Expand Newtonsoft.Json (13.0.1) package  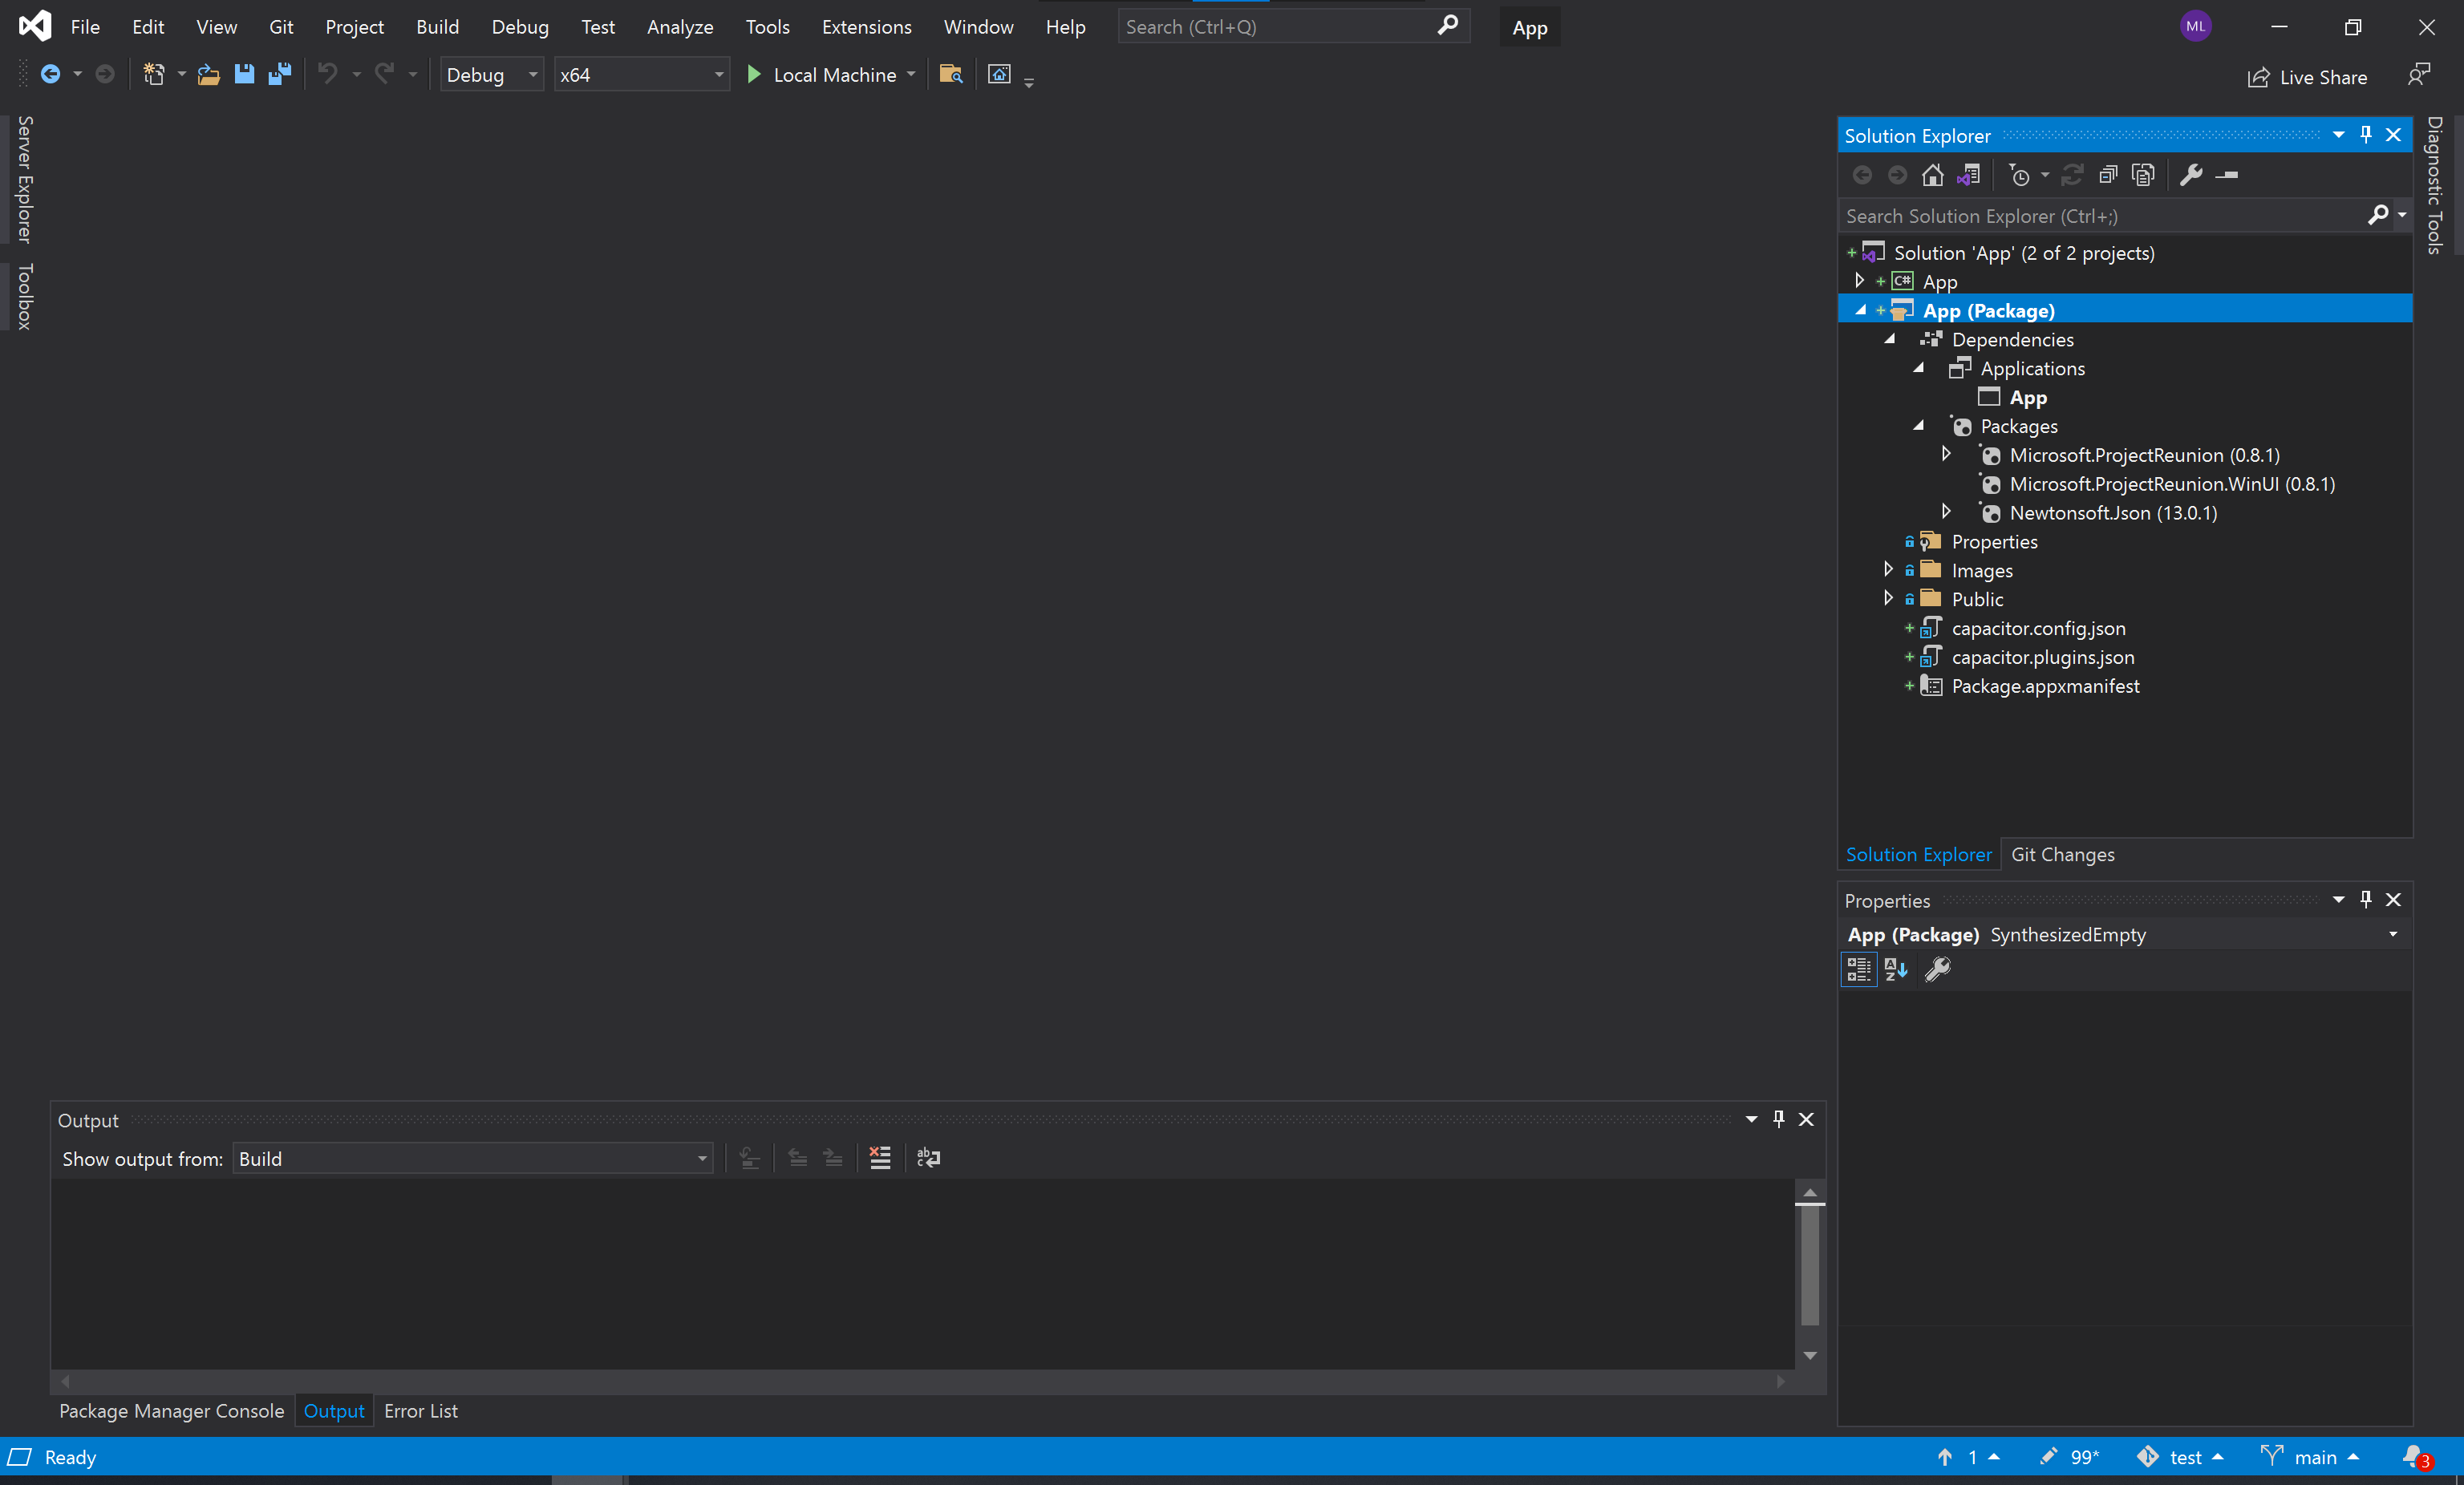(1946, 512)
